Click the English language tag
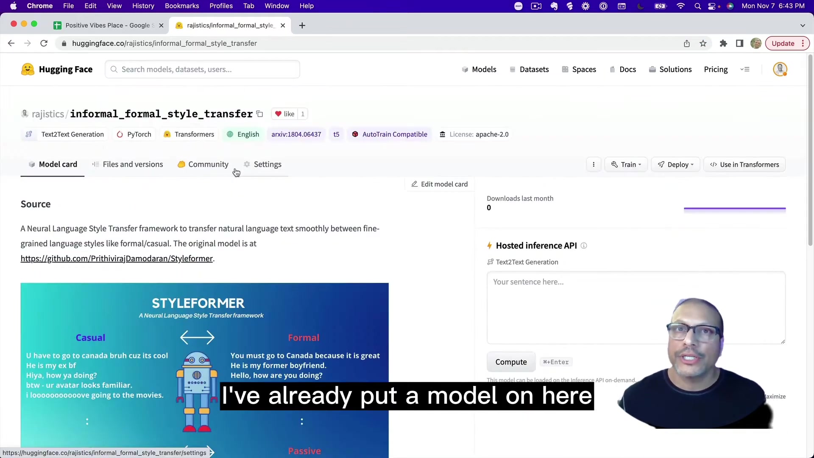The height and width of the screenshot is (458, 814). pyautogui.click(x=243, y=134)
